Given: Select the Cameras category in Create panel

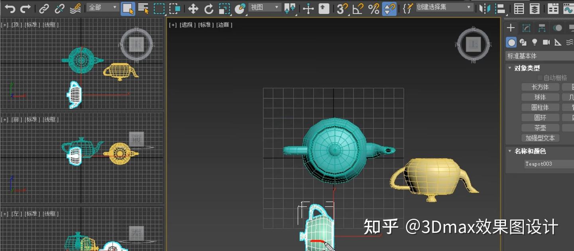Looking at the screenshot, I should (546, 42).
